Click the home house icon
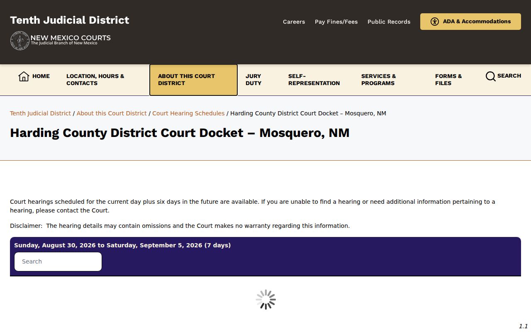 pyautogui.click(x=24, y=76)
